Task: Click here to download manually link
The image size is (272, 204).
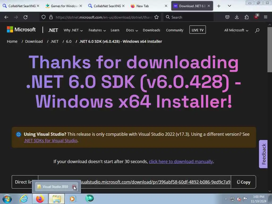Action: click(x=181, y=161)
